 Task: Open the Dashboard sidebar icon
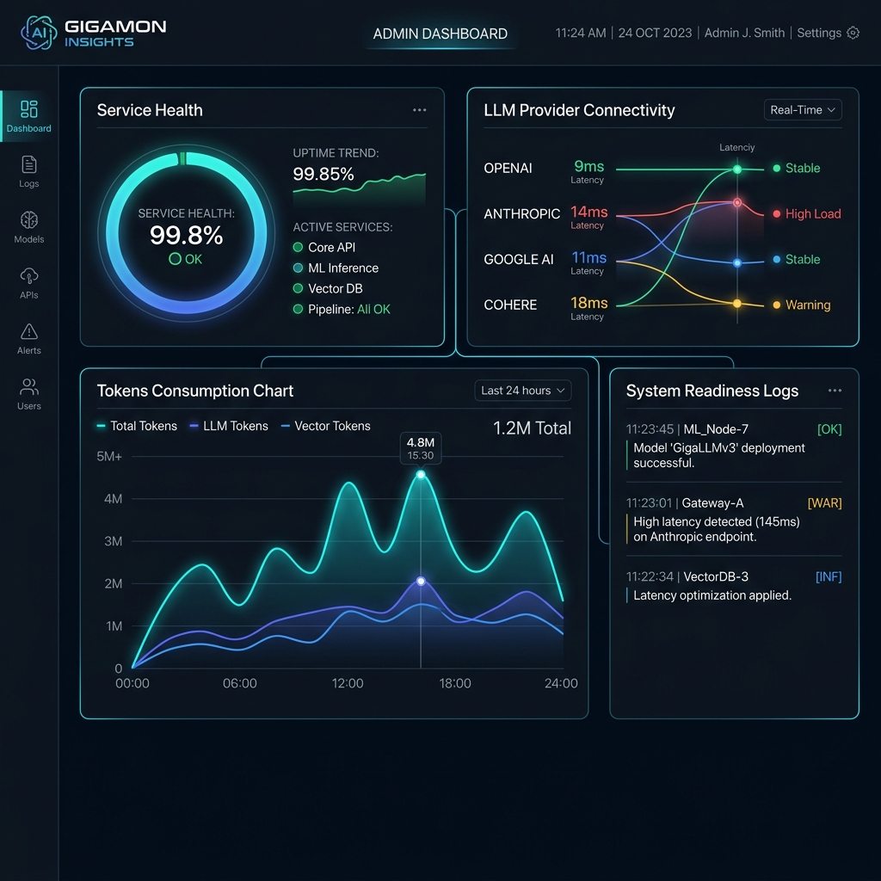tap(28, 108)
